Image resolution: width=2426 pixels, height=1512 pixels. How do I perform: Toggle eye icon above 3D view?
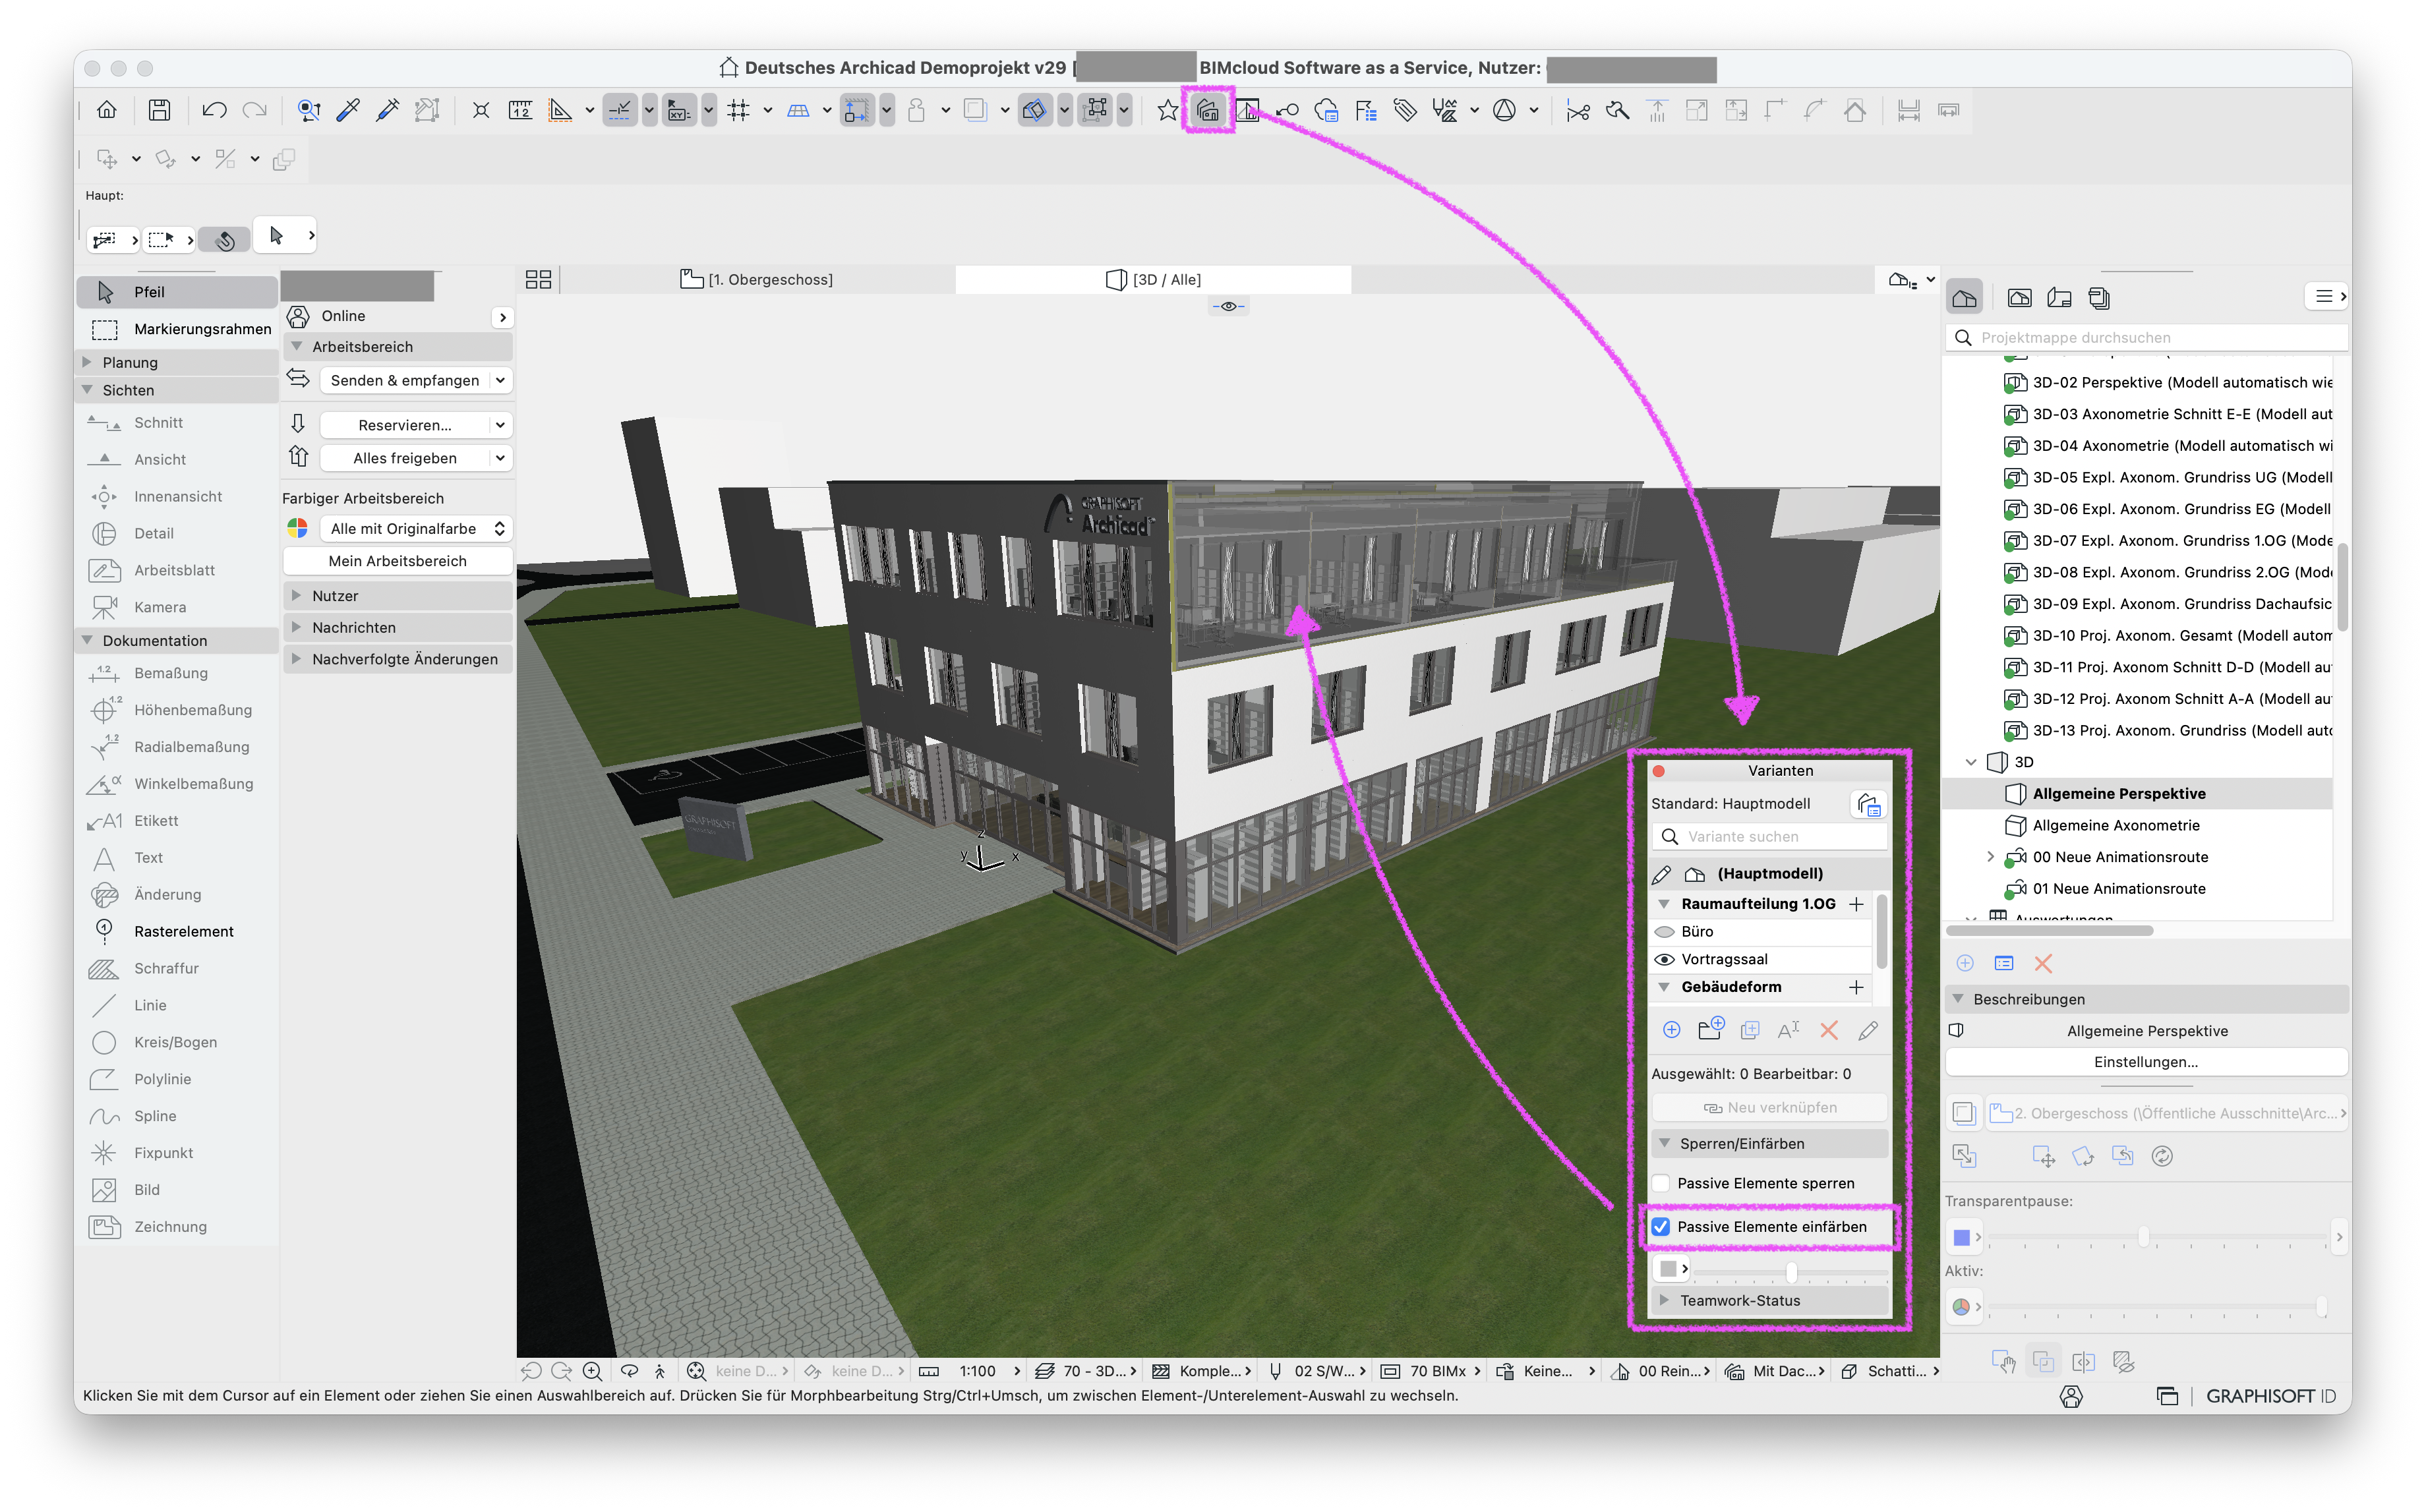(1228, 306)
